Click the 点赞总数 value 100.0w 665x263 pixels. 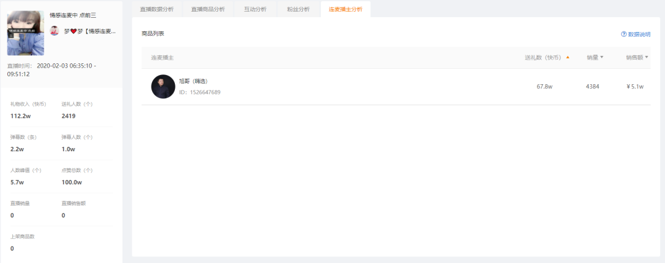71,182
